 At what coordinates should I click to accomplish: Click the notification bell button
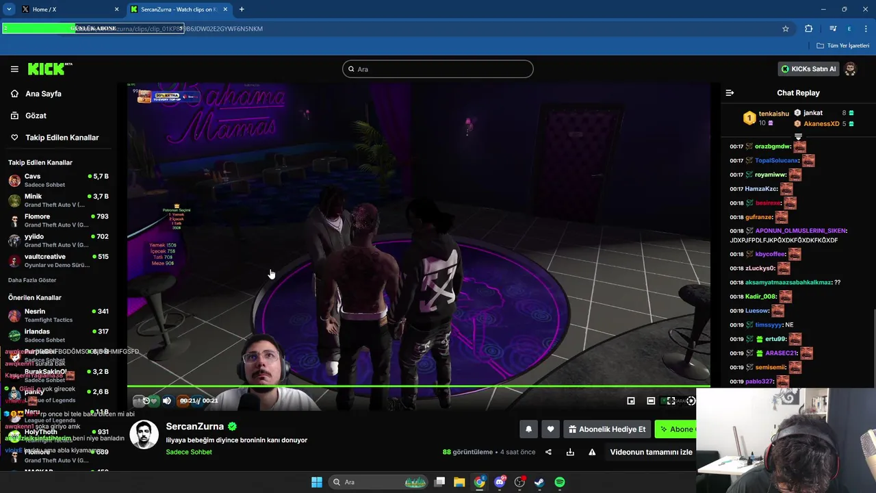528,429
